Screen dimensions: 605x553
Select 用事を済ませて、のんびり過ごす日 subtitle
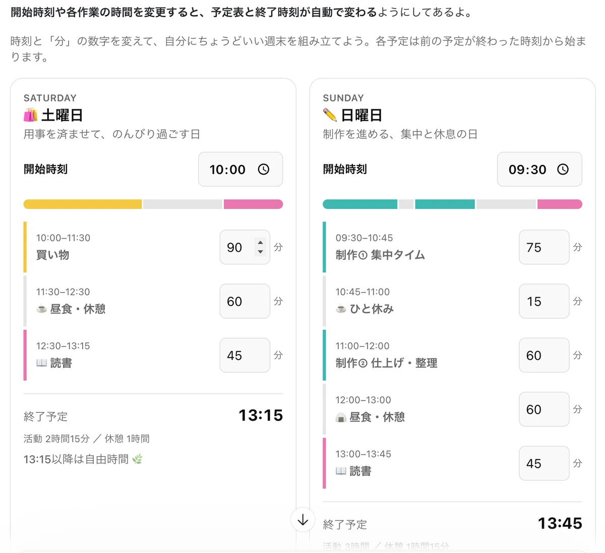[112, 134]
